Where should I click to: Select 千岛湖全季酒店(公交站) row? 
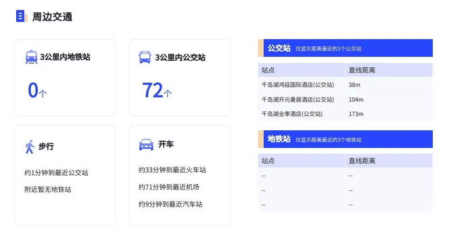click(x=345, y=114)
